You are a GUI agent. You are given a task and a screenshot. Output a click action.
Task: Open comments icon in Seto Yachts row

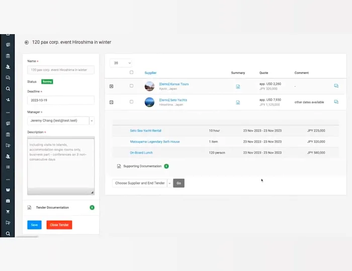tap(336, 102)
